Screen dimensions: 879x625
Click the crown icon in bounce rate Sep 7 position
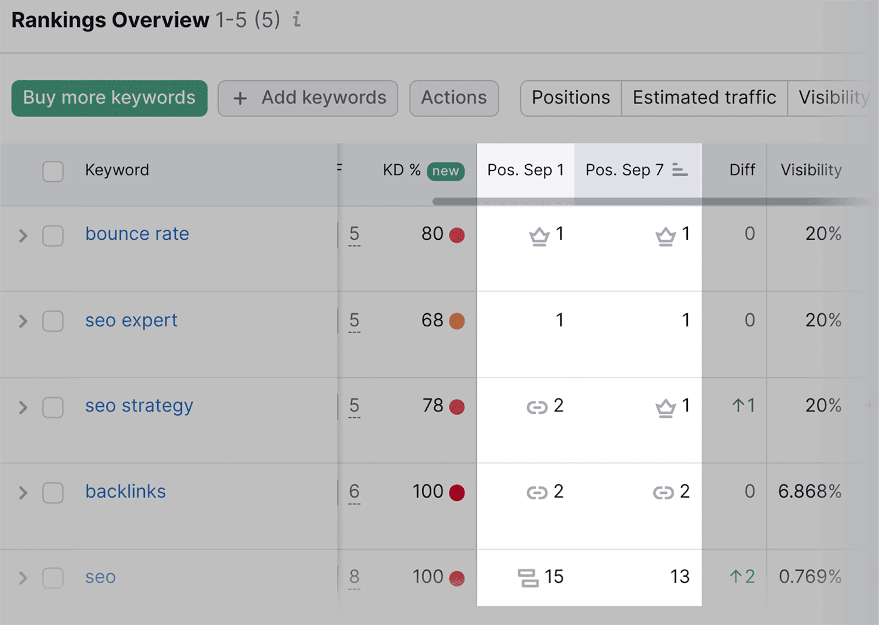pos(665,236)
